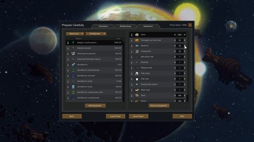Sort the list by Name column
This screenshot has width=254, height=142.
coord(79,39)
